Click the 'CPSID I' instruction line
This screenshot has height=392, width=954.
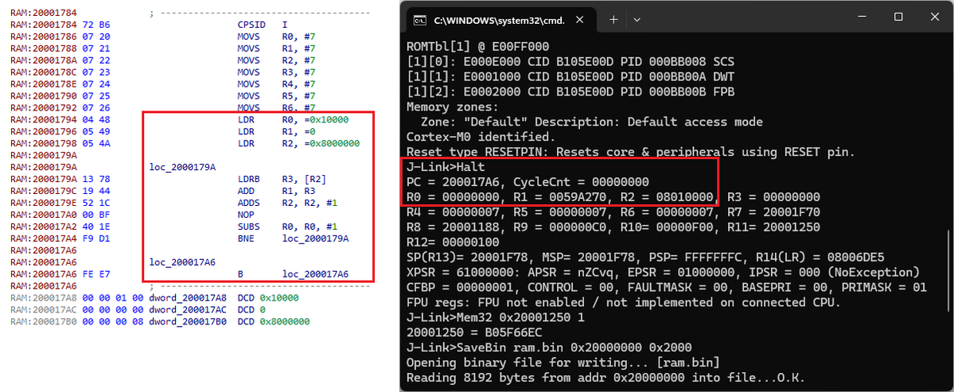263,25
